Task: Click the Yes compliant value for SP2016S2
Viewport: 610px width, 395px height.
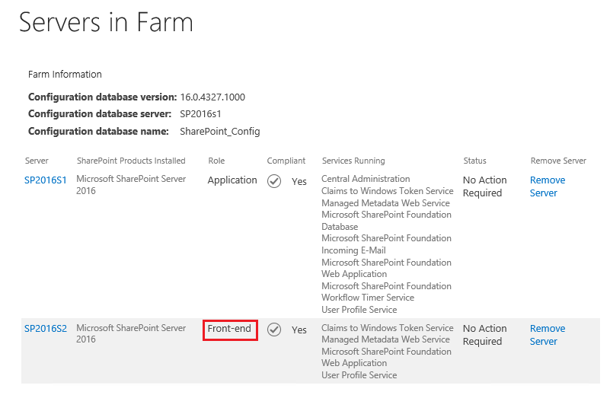Action: coord(299,330)
